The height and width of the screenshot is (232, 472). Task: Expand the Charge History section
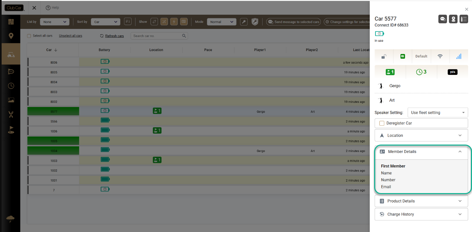(421, 214)
